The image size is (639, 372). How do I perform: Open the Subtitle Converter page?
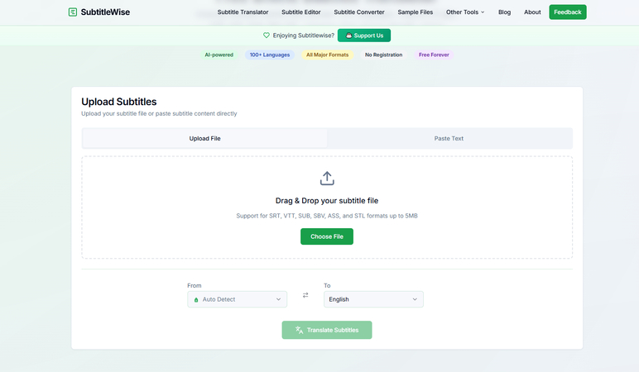[x=359, y=12]
